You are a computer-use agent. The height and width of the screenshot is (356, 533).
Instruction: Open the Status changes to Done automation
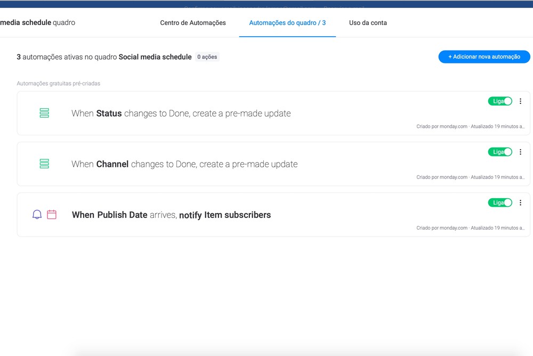[181, 114]
